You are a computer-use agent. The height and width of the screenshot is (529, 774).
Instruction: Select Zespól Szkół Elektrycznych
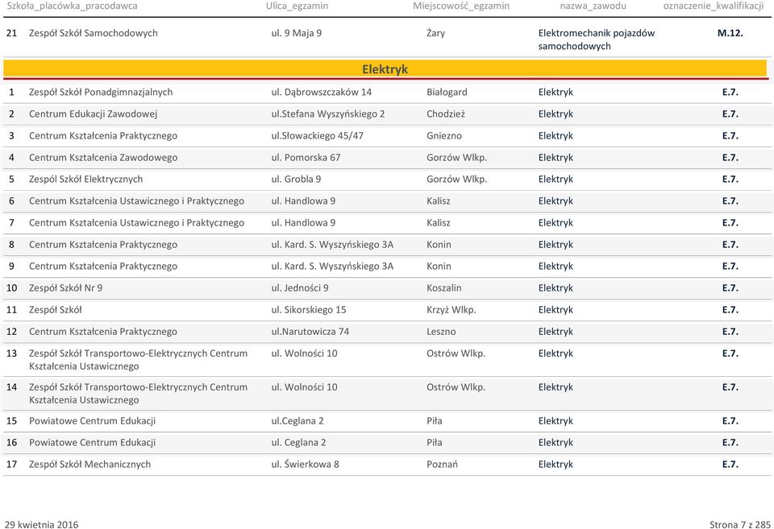click(86, 179)
